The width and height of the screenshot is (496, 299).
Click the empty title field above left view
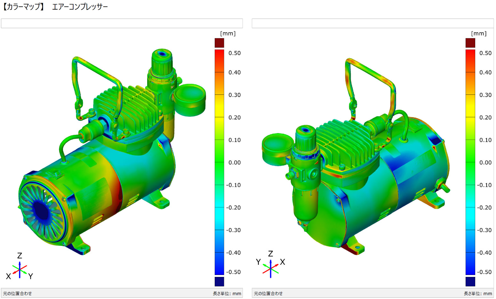tap(122, 23)
